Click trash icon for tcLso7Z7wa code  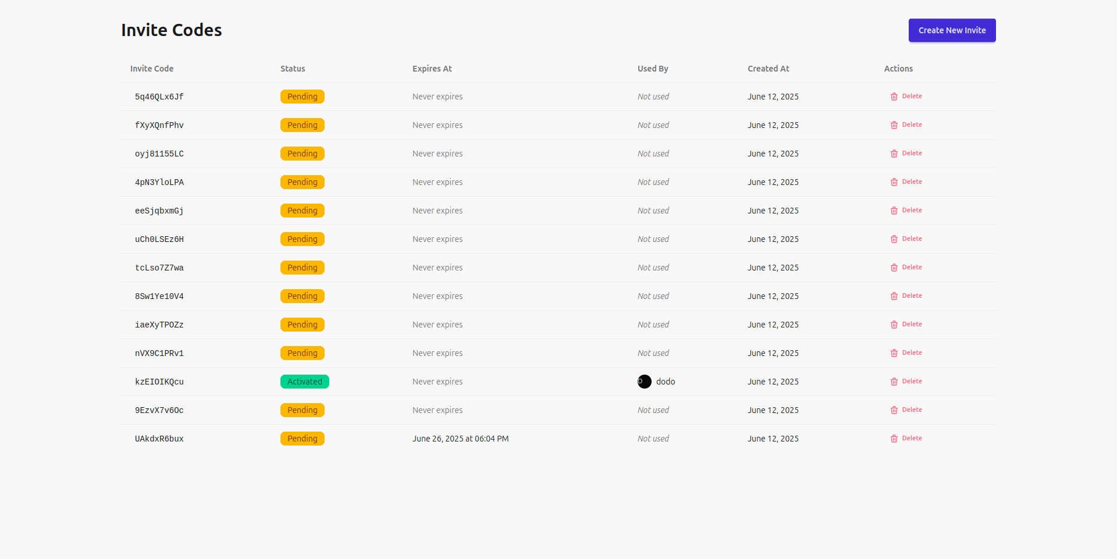(x=894, y=268)
